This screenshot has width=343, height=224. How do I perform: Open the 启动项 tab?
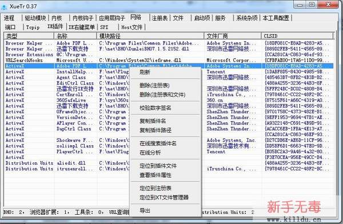[x=202, y=18]
